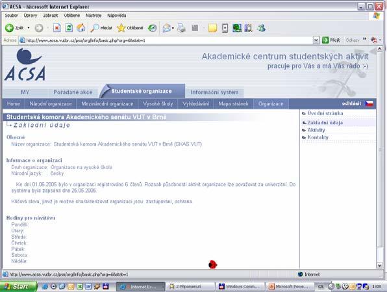This screenshot has width=387, height=292.
Task: Refresh the page with the green arrows icon
Action: point(69,28)
